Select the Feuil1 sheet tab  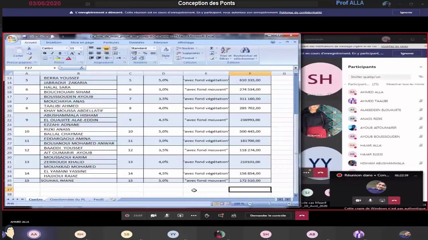pos(99,199)
